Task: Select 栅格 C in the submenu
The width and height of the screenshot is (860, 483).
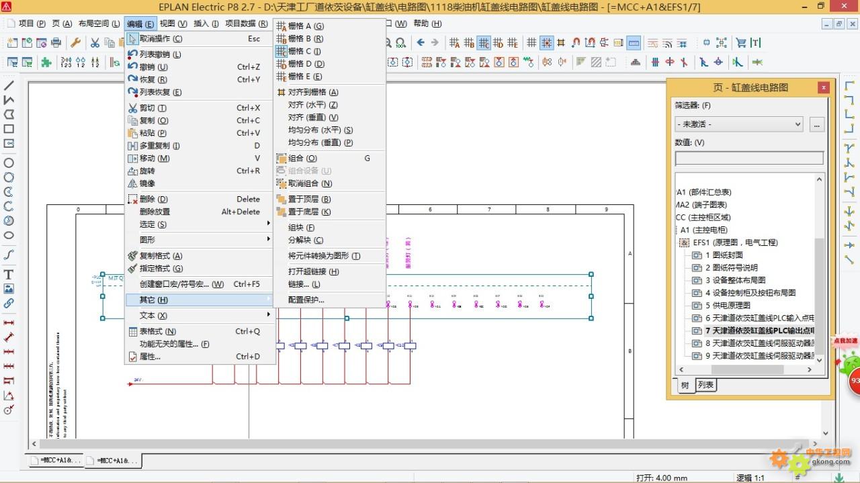Action: pos(331,51)
